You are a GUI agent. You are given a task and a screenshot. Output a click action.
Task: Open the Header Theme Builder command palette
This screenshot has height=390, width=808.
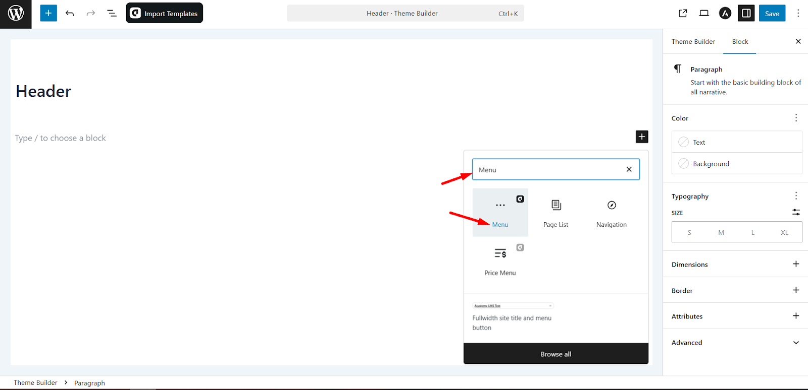tap(405, 13)
